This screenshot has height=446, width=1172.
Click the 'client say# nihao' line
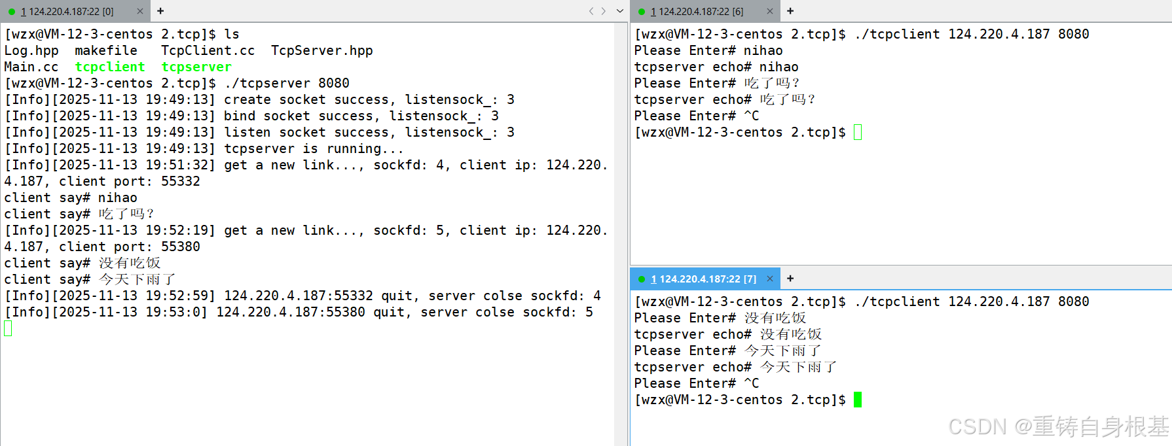71,197
